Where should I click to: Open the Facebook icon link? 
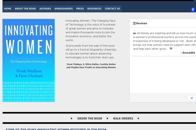coord(193,9)
